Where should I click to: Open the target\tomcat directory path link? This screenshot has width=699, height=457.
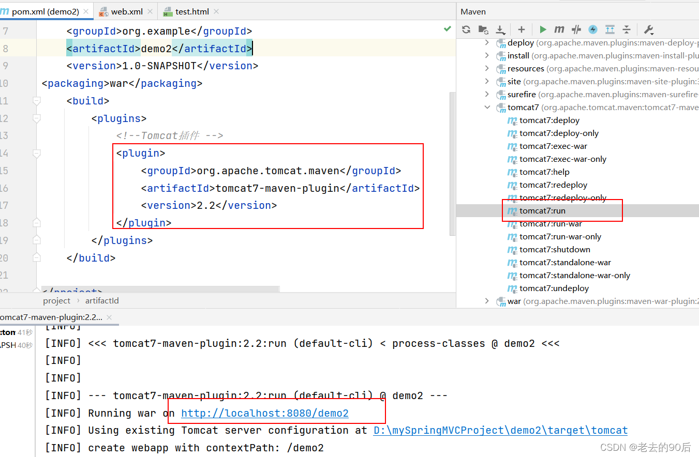[x=500, y=430]
